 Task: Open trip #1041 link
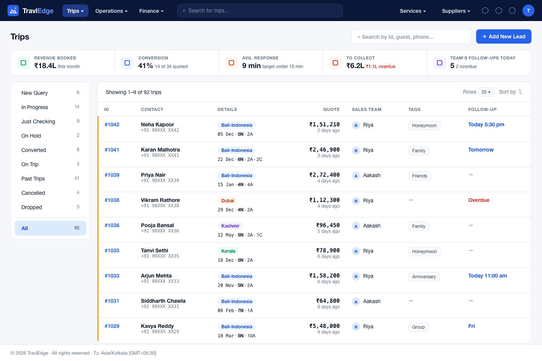[112, 150]
